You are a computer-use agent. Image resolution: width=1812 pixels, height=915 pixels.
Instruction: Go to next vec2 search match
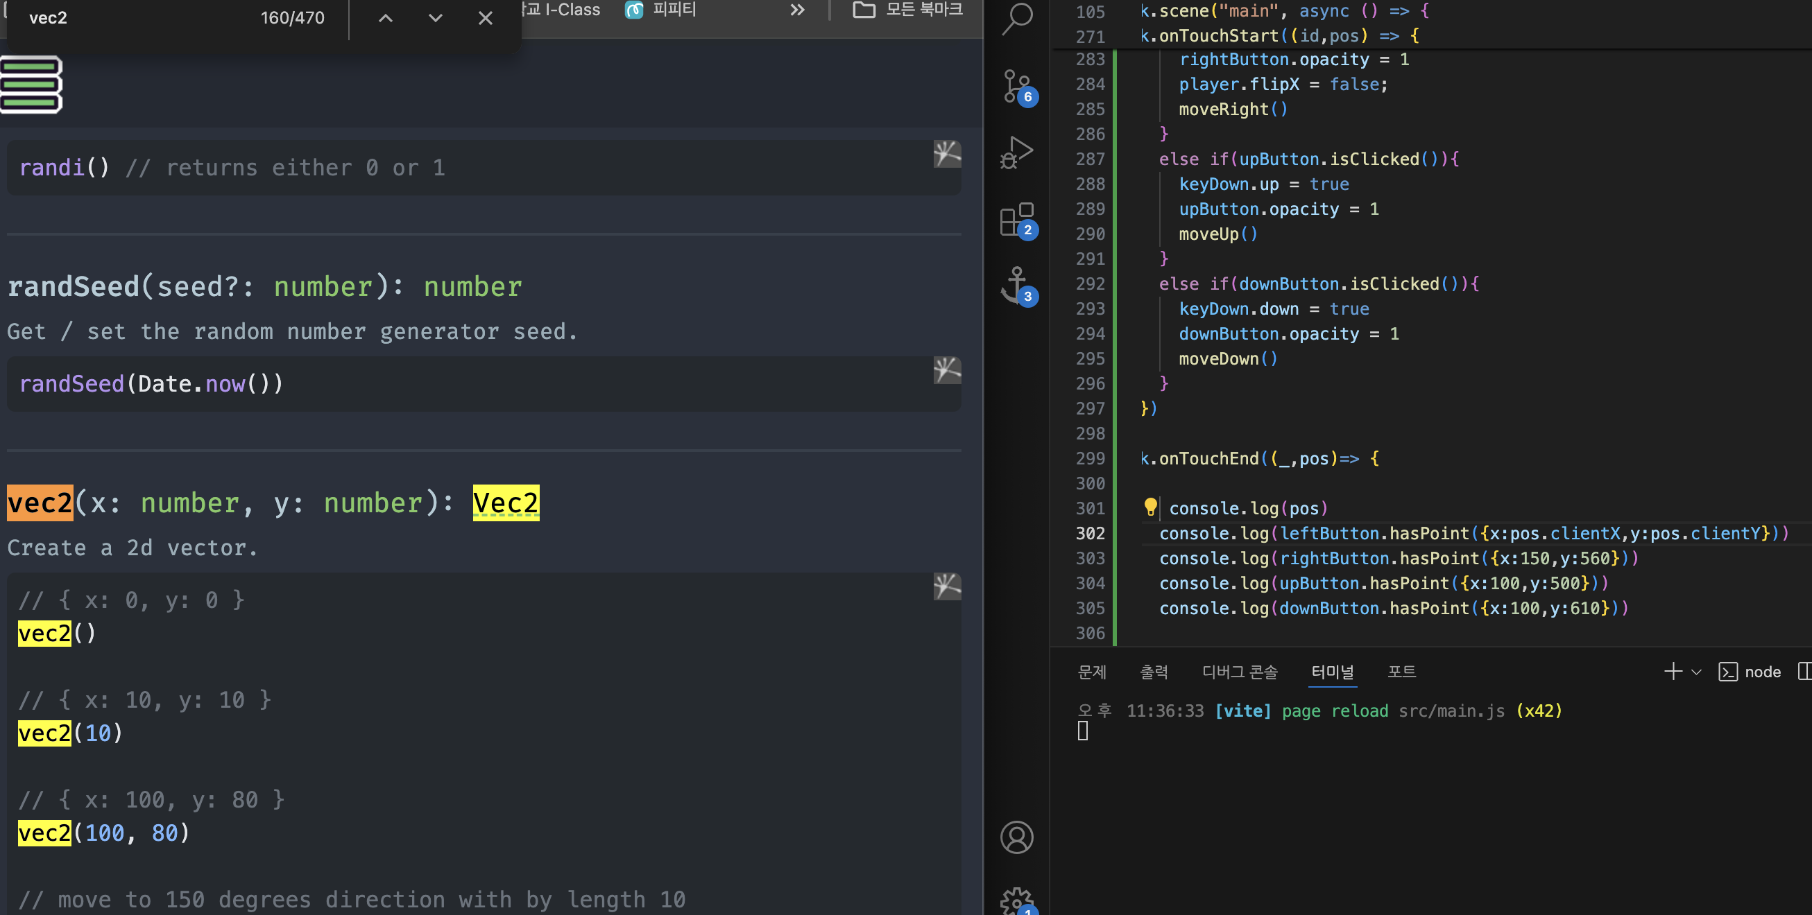click(x=436, y=18)
